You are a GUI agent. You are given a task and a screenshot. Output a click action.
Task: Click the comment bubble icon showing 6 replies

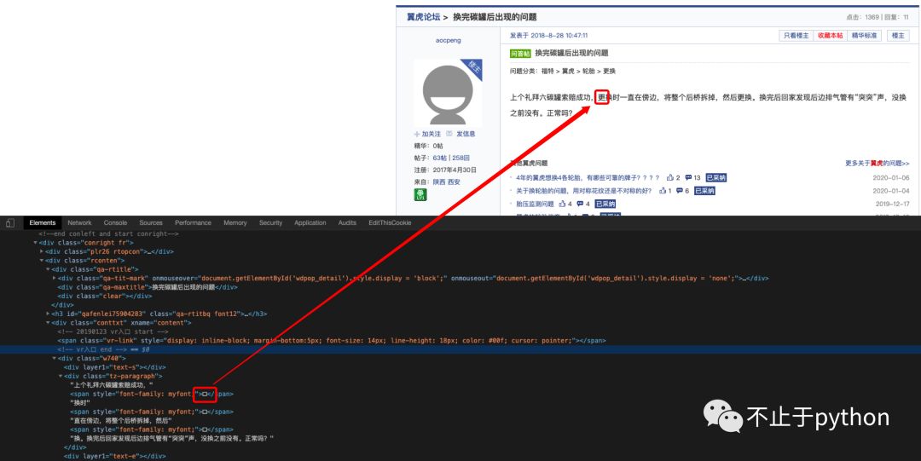680,191
